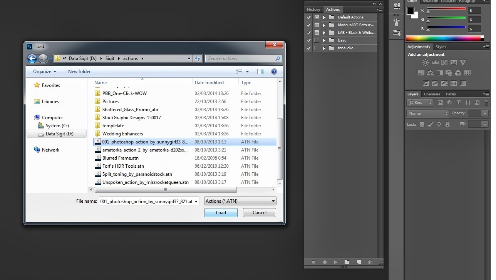Delete an action using the trash icon
The image size is (496, 280).
pos(370,262)
